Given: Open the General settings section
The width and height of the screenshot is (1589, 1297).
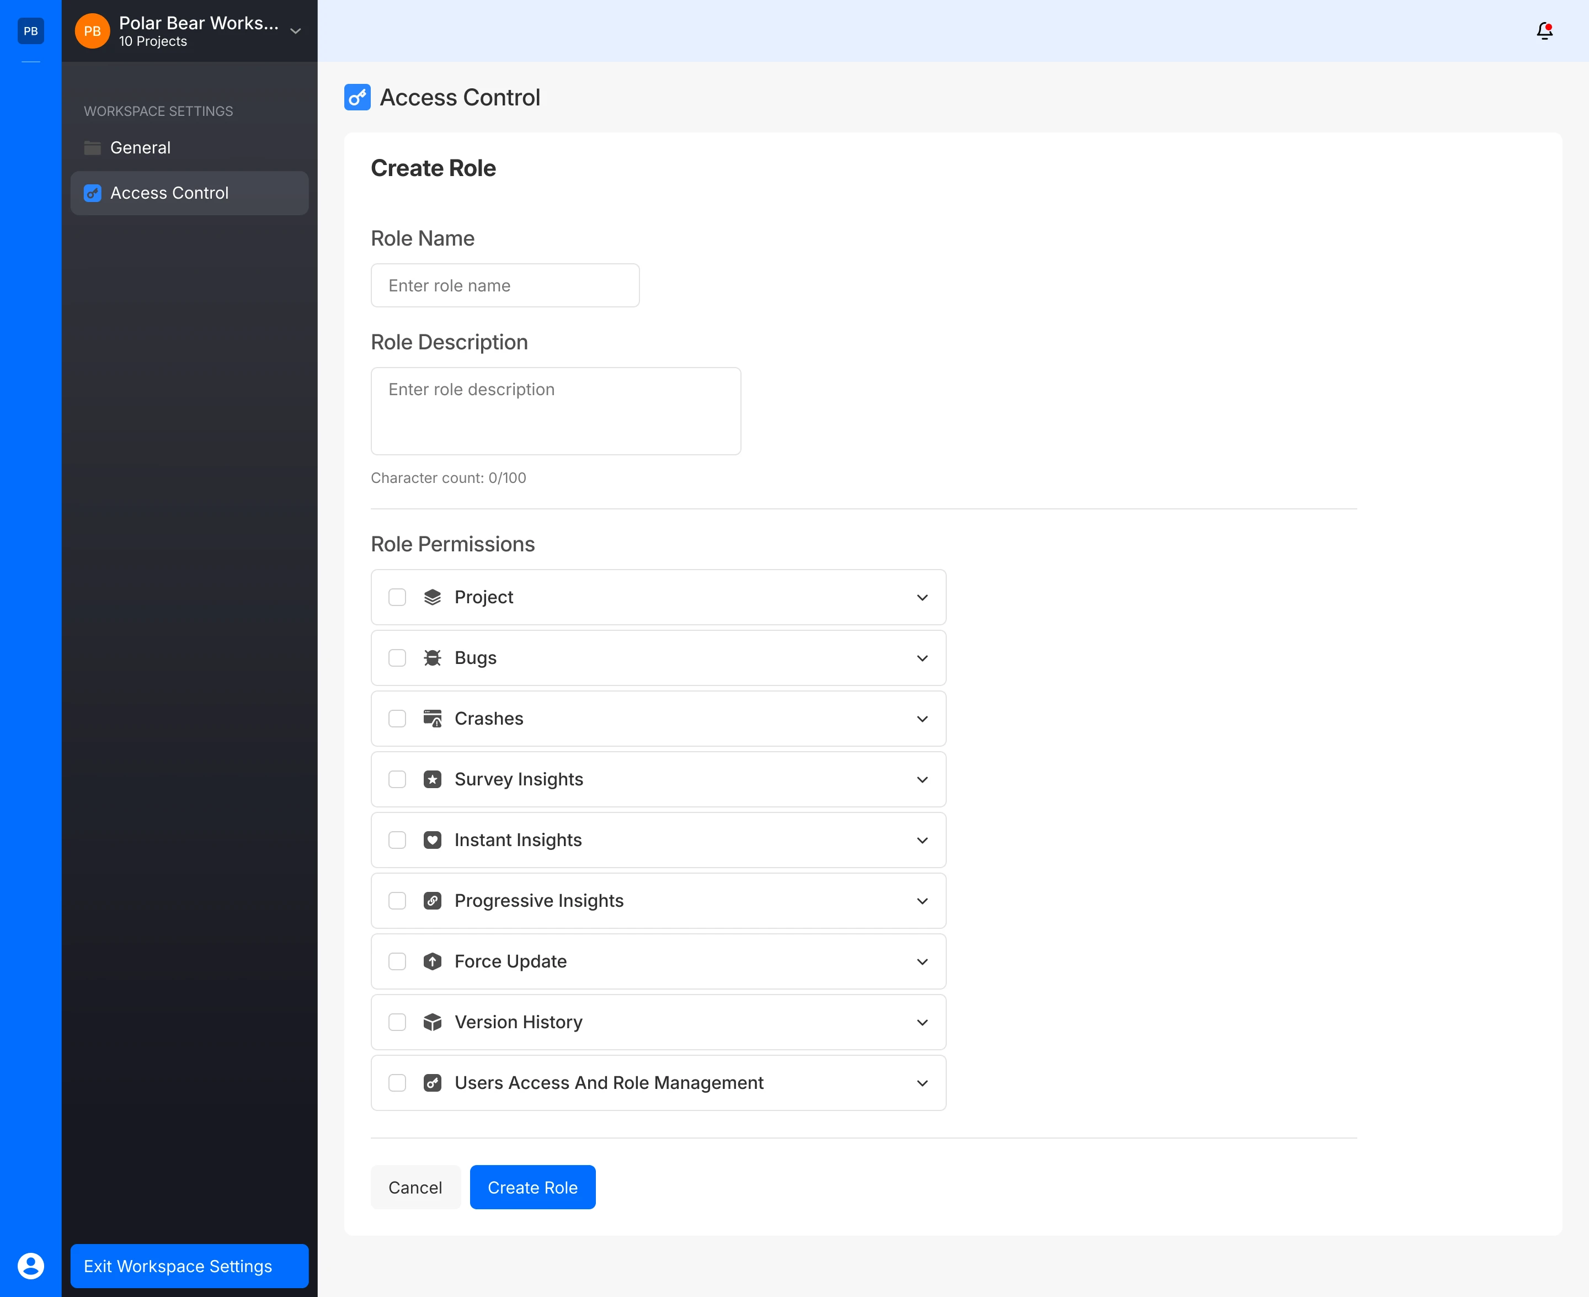Looking at the screenshot, I should pyautogui.click(x=140, y=147).
